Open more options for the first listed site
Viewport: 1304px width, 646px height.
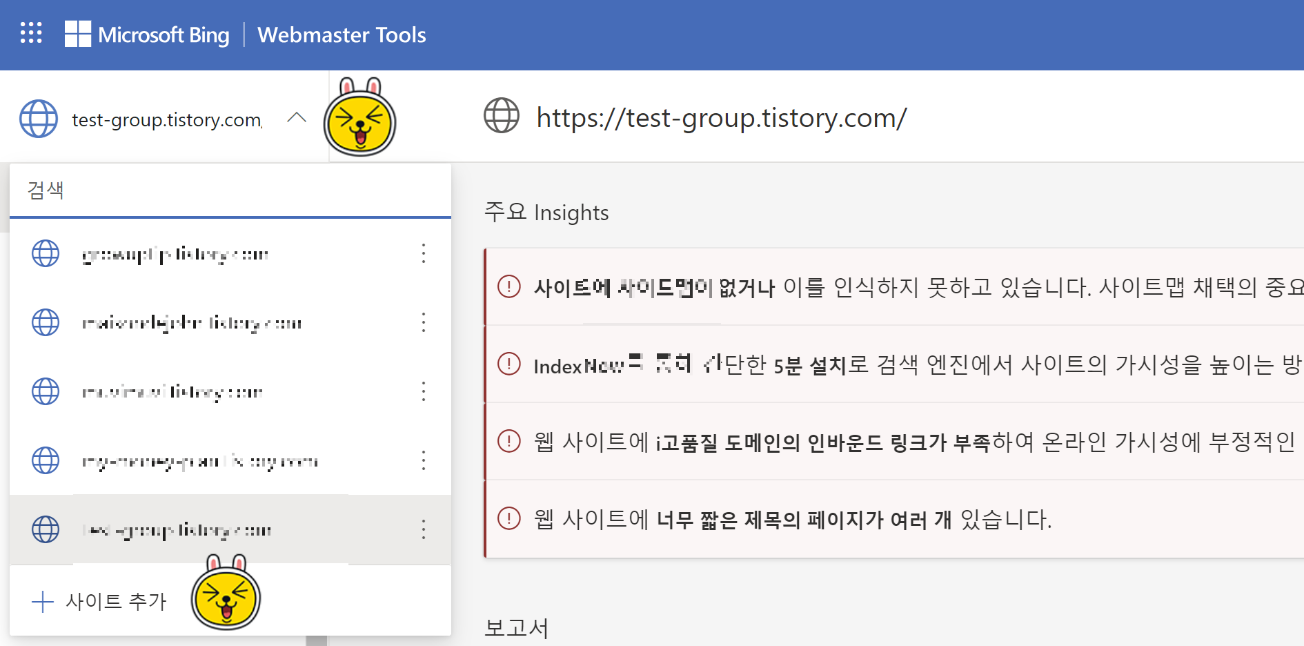click(424, 253)
